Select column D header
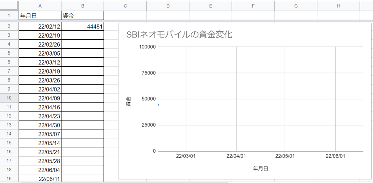The width and height of the screenshot is (373, 183). pyautogui.click(x=168, y=6)
